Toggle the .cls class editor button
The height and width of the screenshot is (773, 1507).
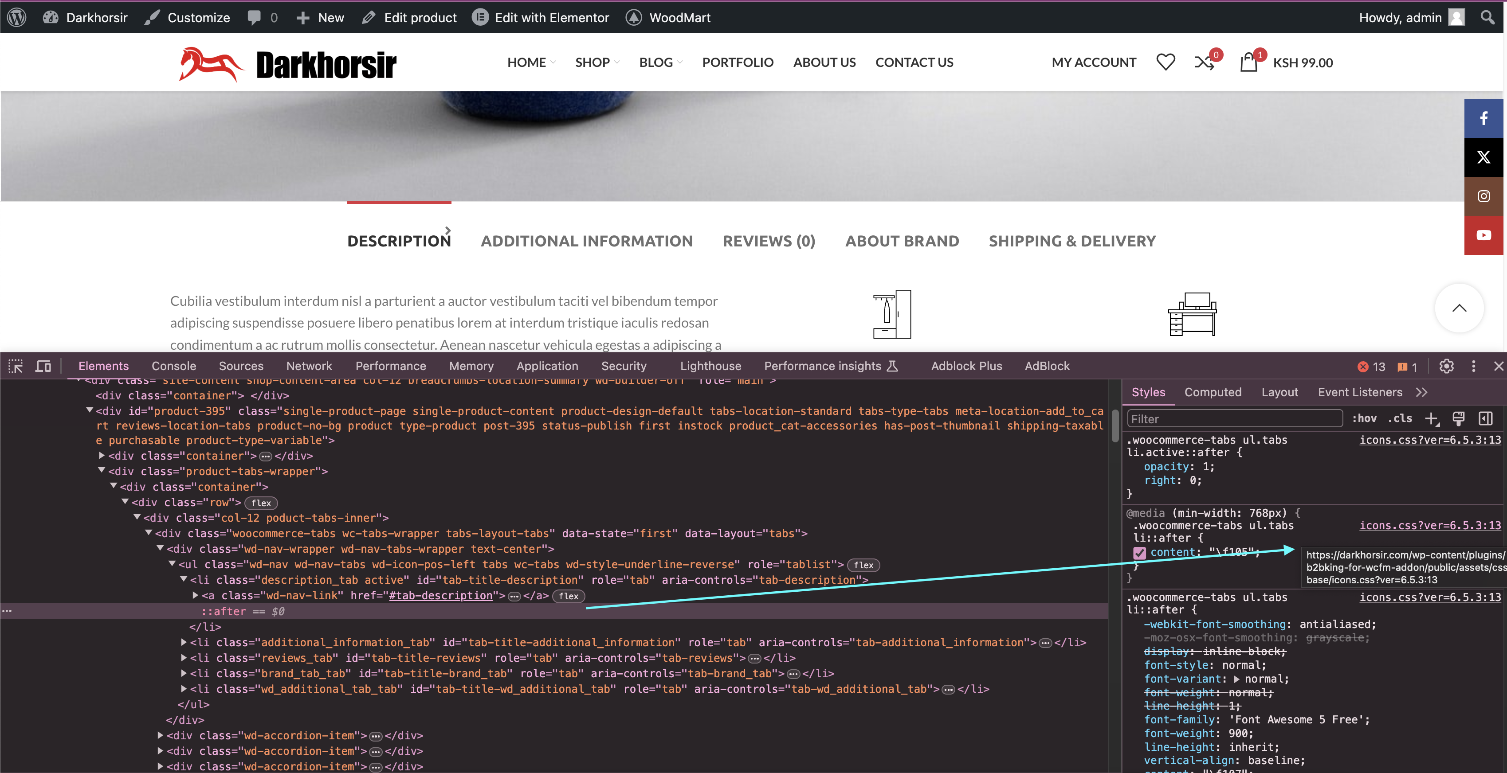[x=1400, y=419]
